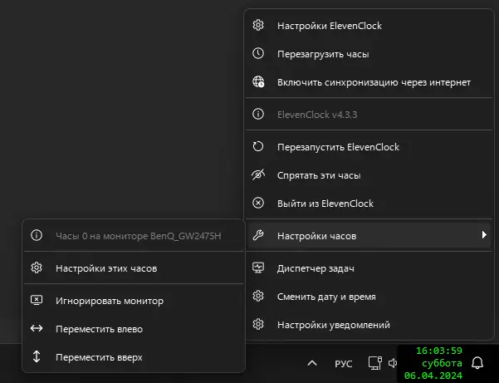Click the wrench icon beside Настройки часов
Image resolution: width=499 pixels, height=383 pixels.
click(258, 236)
